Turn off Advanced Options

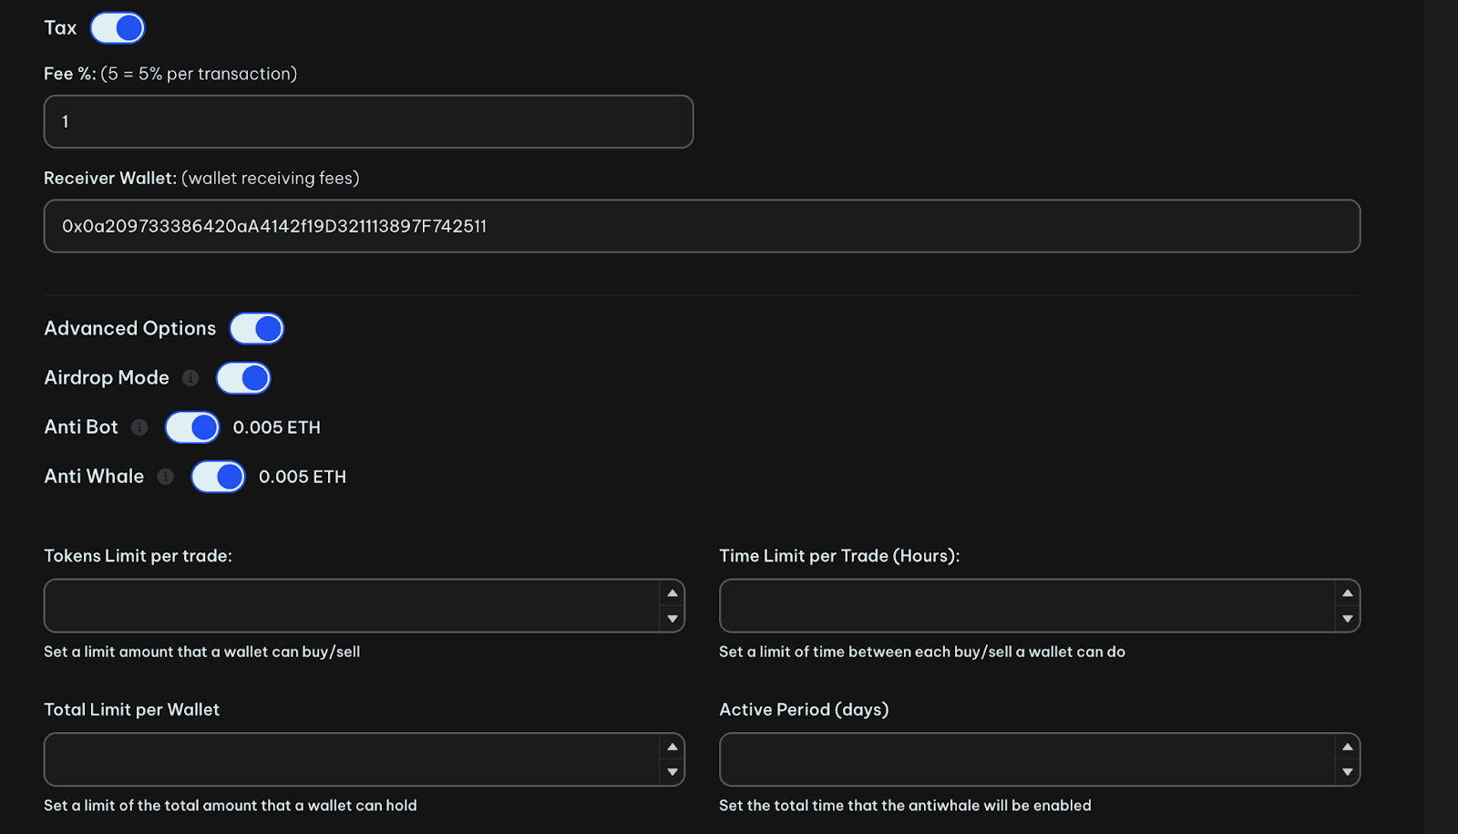(256, 327)
